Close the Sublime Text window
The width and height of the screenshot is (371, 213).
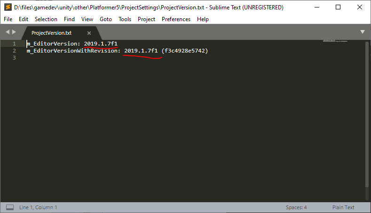tap(360, 8)
